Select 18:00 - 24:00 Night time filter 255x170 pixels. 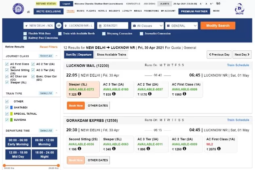[x=44, y=154]
